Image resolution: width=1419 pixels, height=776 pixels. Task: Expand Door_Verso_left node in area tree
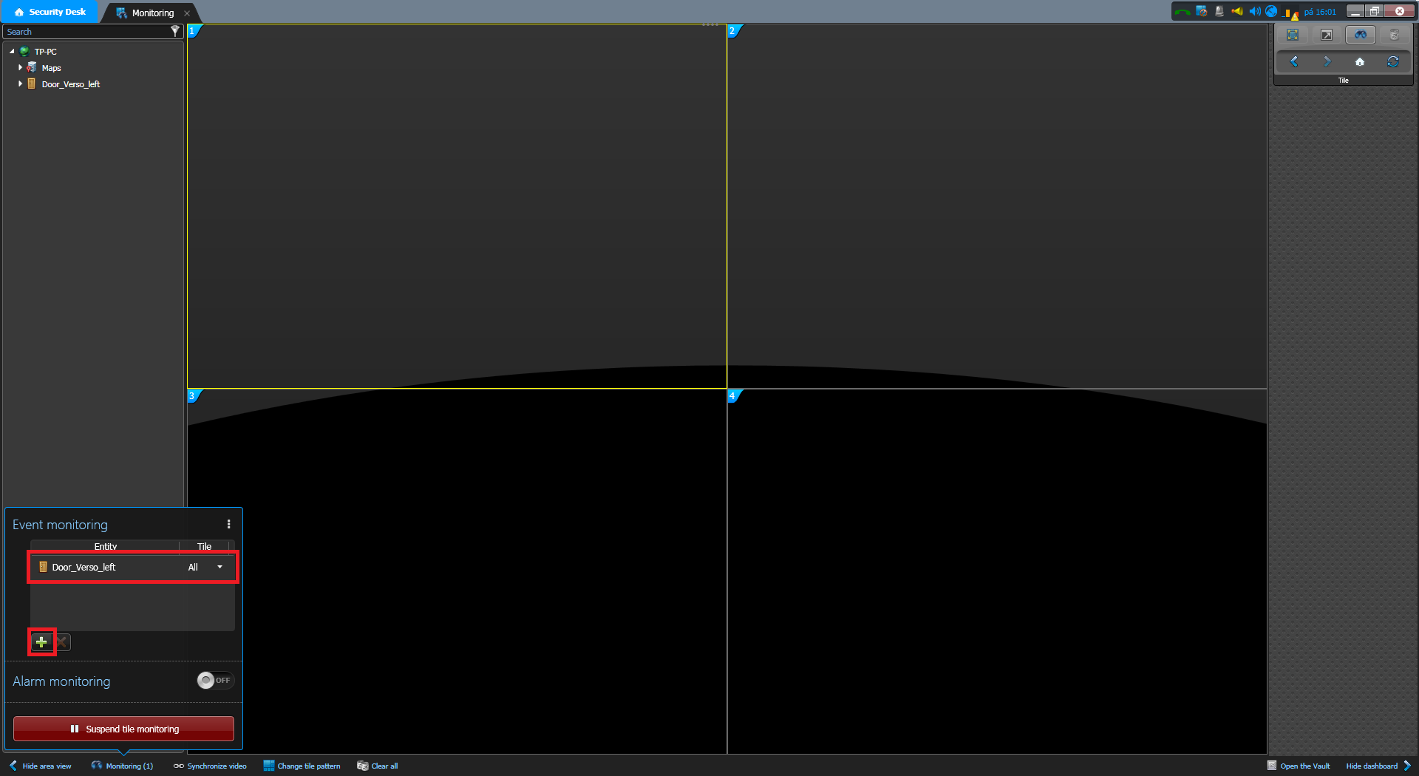[20, 84]
